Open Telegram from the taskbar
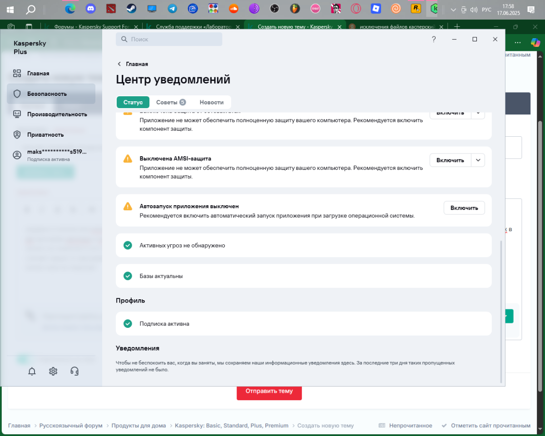 coord(172,8)
